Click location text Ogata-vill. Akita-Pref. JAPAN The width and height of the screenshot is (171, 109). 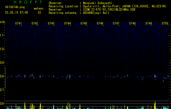pos(107,6)
